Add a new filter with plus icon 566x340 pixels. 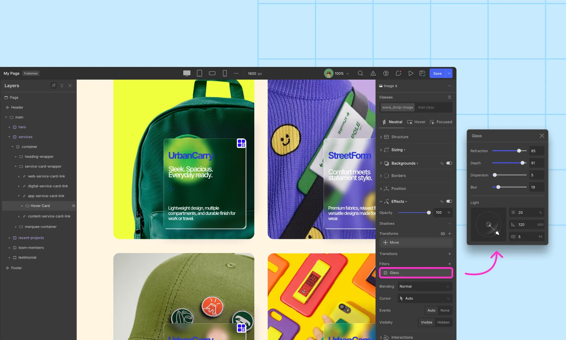[450, 264]
